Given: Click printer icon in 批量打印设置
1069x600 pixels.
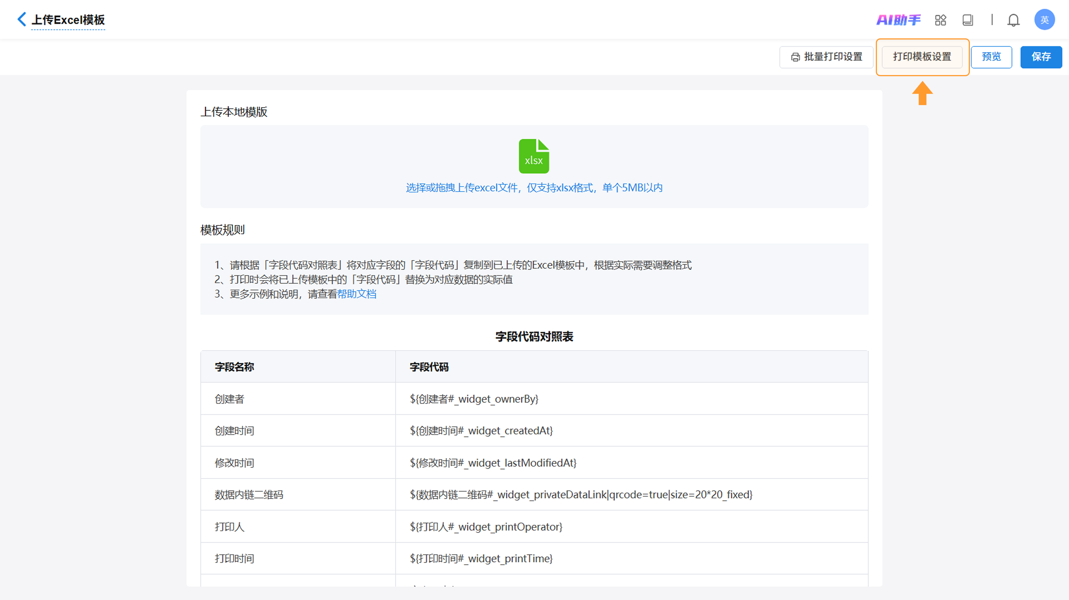Looking at the screenshot, I should [795, 57].
